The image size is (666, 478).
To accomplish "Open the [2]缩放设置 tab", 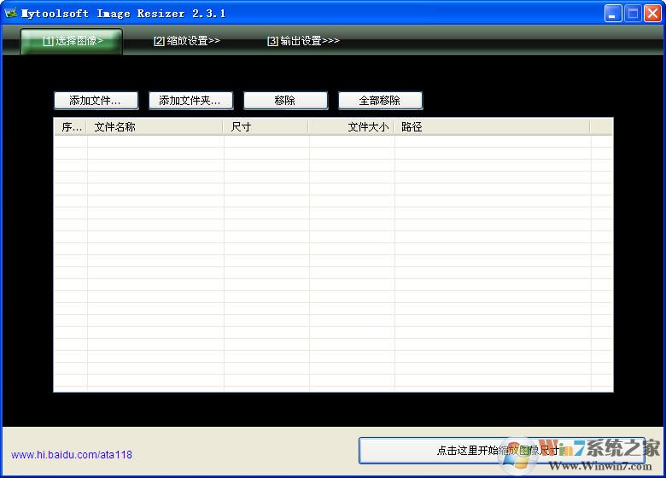I will pos(186,41).
